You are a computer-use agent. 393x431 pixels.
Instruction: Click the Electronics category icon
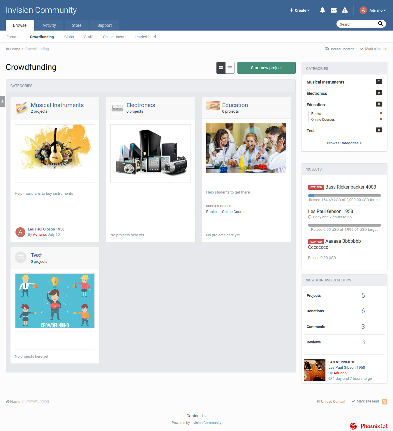pyautogui.click(x=117, y=108)
